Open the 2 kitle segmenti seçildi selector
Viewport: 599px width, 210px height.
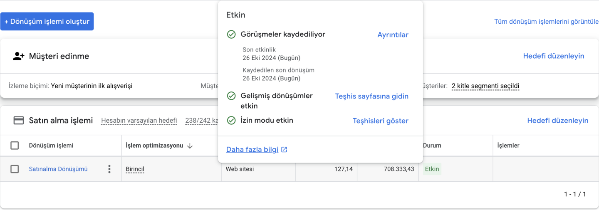click(485, 86)
